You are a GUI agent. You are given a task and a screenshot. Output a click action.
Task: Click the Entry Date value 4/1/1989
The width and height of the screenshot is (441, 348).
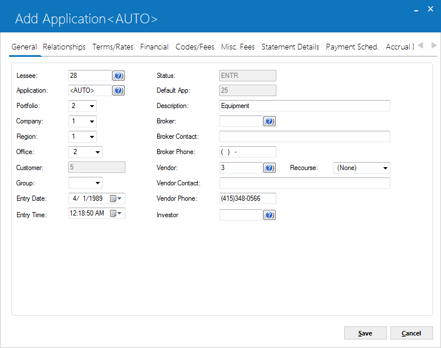tap(88, 198)
